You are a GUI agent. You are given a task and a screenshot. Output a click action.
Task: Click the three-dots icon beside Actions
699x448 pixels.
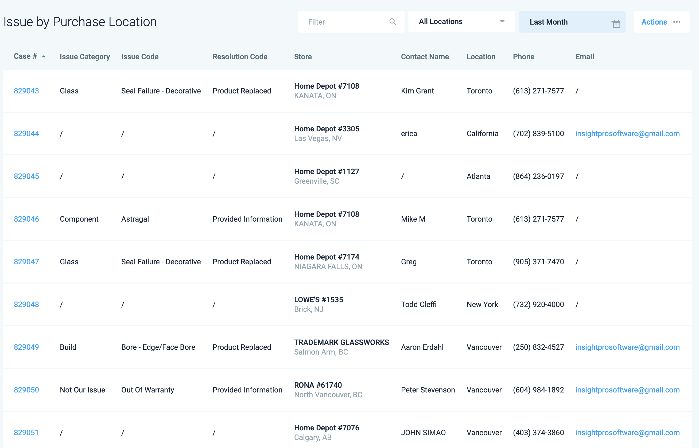(677, 22)
